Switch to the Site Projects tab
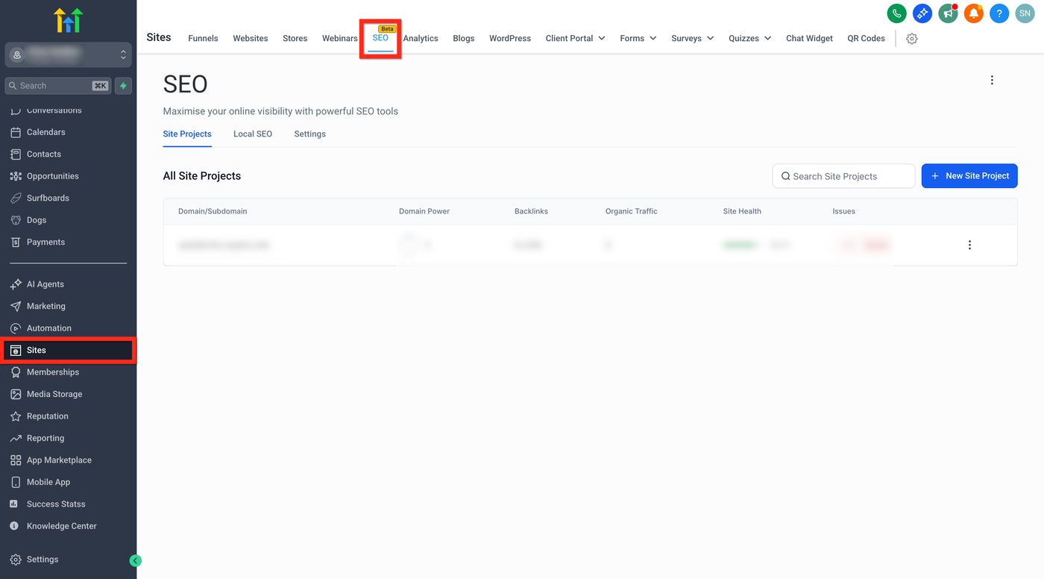The image size is (1044, 579). point(187,134)
